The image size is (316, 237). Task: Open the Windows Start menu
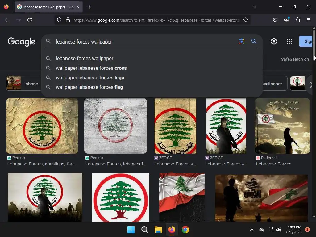[131, 230]
